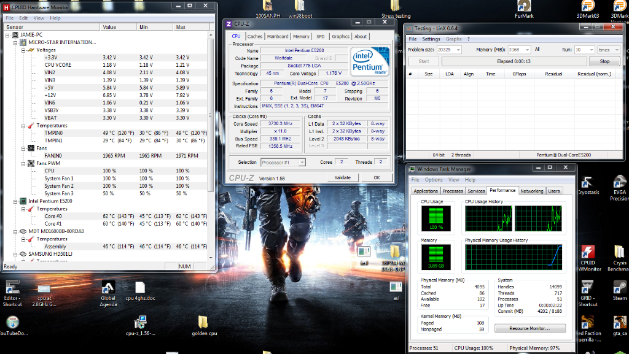Open the cpu 4ghz.doc file
Viewport: 629px width, 354px height.
(140, 291)
